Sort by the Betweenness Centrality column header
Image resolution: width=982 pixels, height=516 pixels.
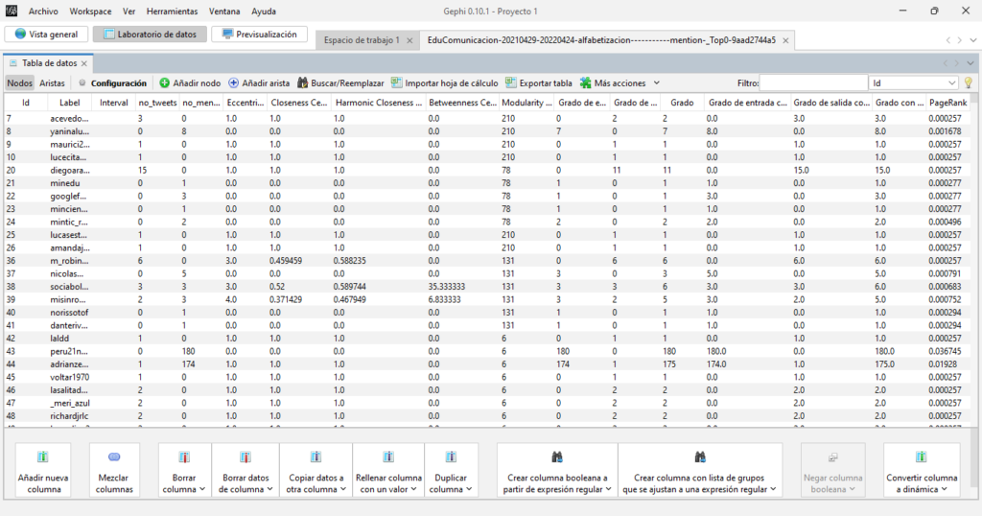click(462, 102)
